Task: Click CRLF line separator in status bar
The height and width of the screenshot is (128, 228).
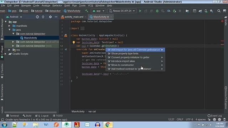Action: [180, 119]
